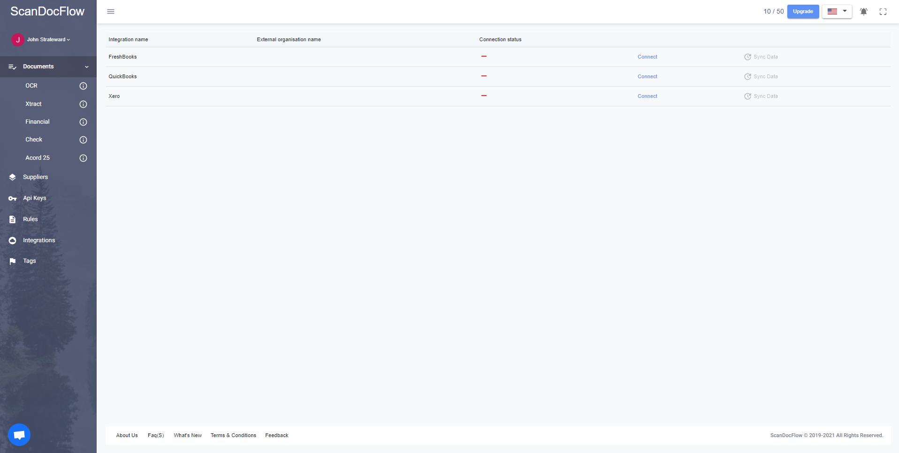The height and width of the screenshot is (453, 899).
Task: Collapse the Documents section chevron
Action: tap(87, 67)
